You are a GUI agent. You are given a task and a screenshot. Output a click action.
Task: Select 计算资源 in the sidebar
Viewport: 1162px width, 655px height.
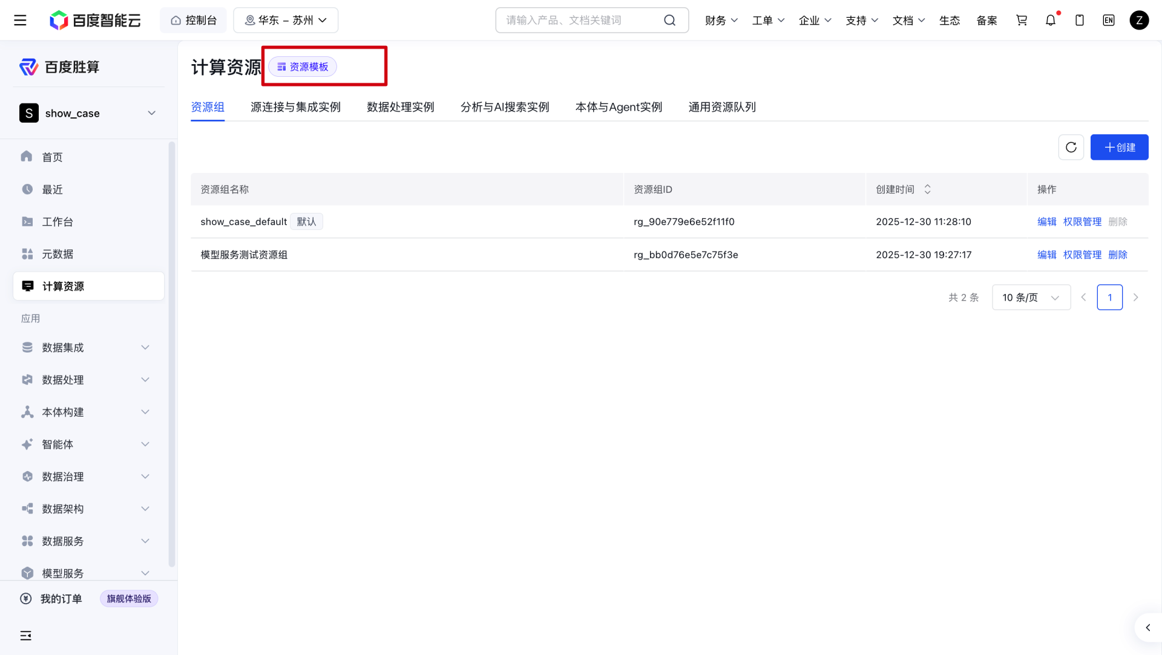[88, 286]
